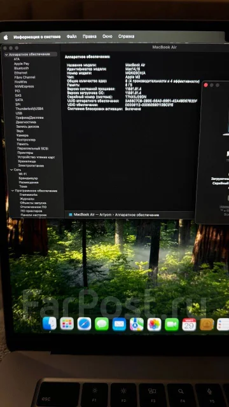Open Contacts from the Dock
This screenshot has width=229, height=407.
207,324
